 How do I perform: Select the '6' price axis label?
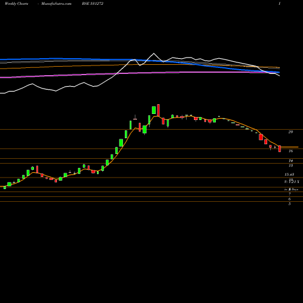(x=290, y=199)
